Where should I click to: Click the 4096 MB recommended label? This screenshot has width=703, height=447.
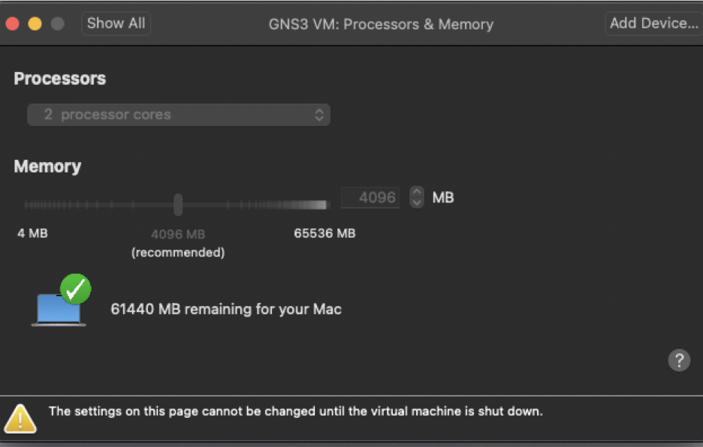[x=177, y=234]
